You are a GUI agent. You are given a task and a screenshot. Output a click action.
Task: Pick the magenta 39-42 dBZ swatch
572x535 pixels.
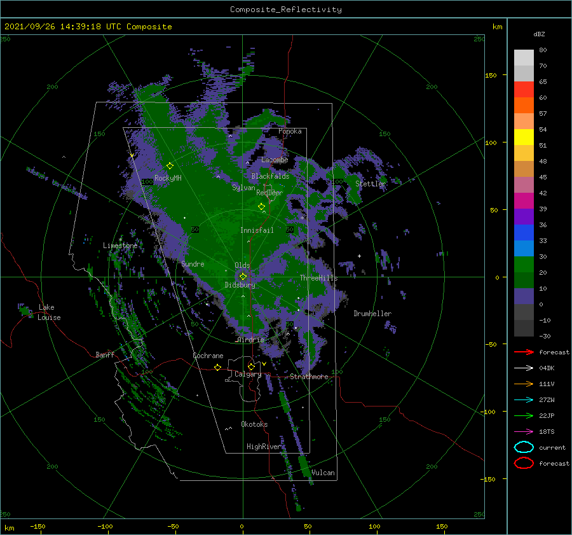[524, 201]
